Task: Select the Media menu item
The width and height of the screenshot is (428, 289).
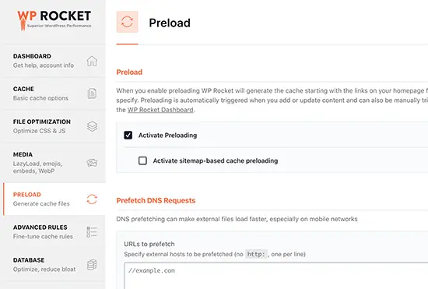Action: click(54, 163)
